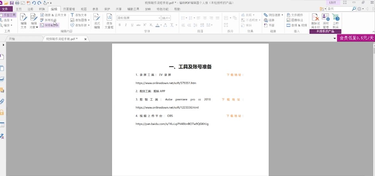Run 拼写检查 spell check
The width and height of the screenshot is (375, 176).
[48, 20]
